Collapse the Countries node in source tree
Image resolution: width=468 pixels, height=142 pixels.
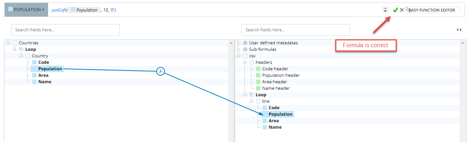(8, 43)
